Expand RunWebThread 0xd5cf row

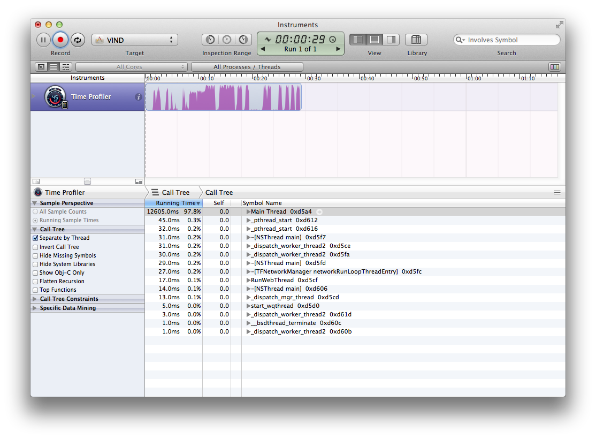pos(248,280)
